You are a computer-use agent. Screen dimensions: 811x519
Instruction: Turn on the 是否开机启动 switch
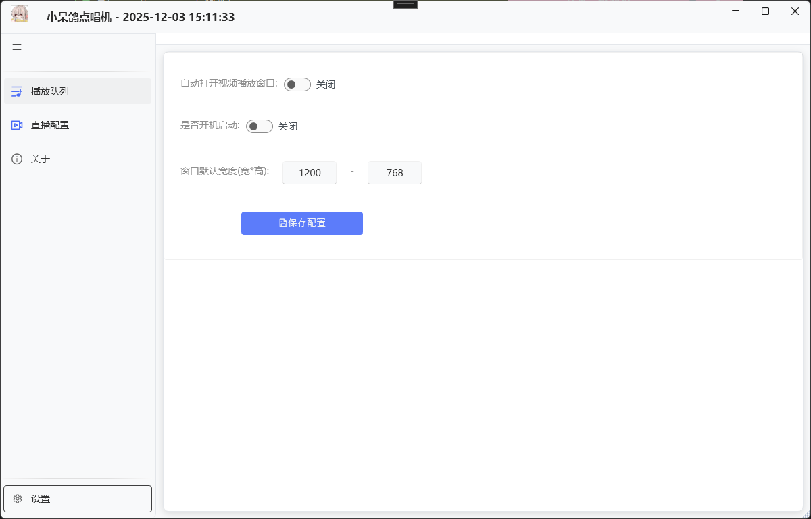point(259,126)
